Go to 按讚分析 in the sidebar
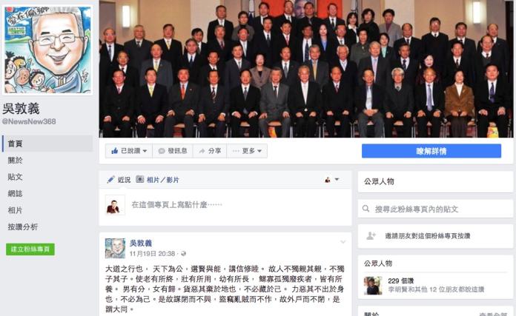Viewport: 516px width, 316px height. pos(23,227)
